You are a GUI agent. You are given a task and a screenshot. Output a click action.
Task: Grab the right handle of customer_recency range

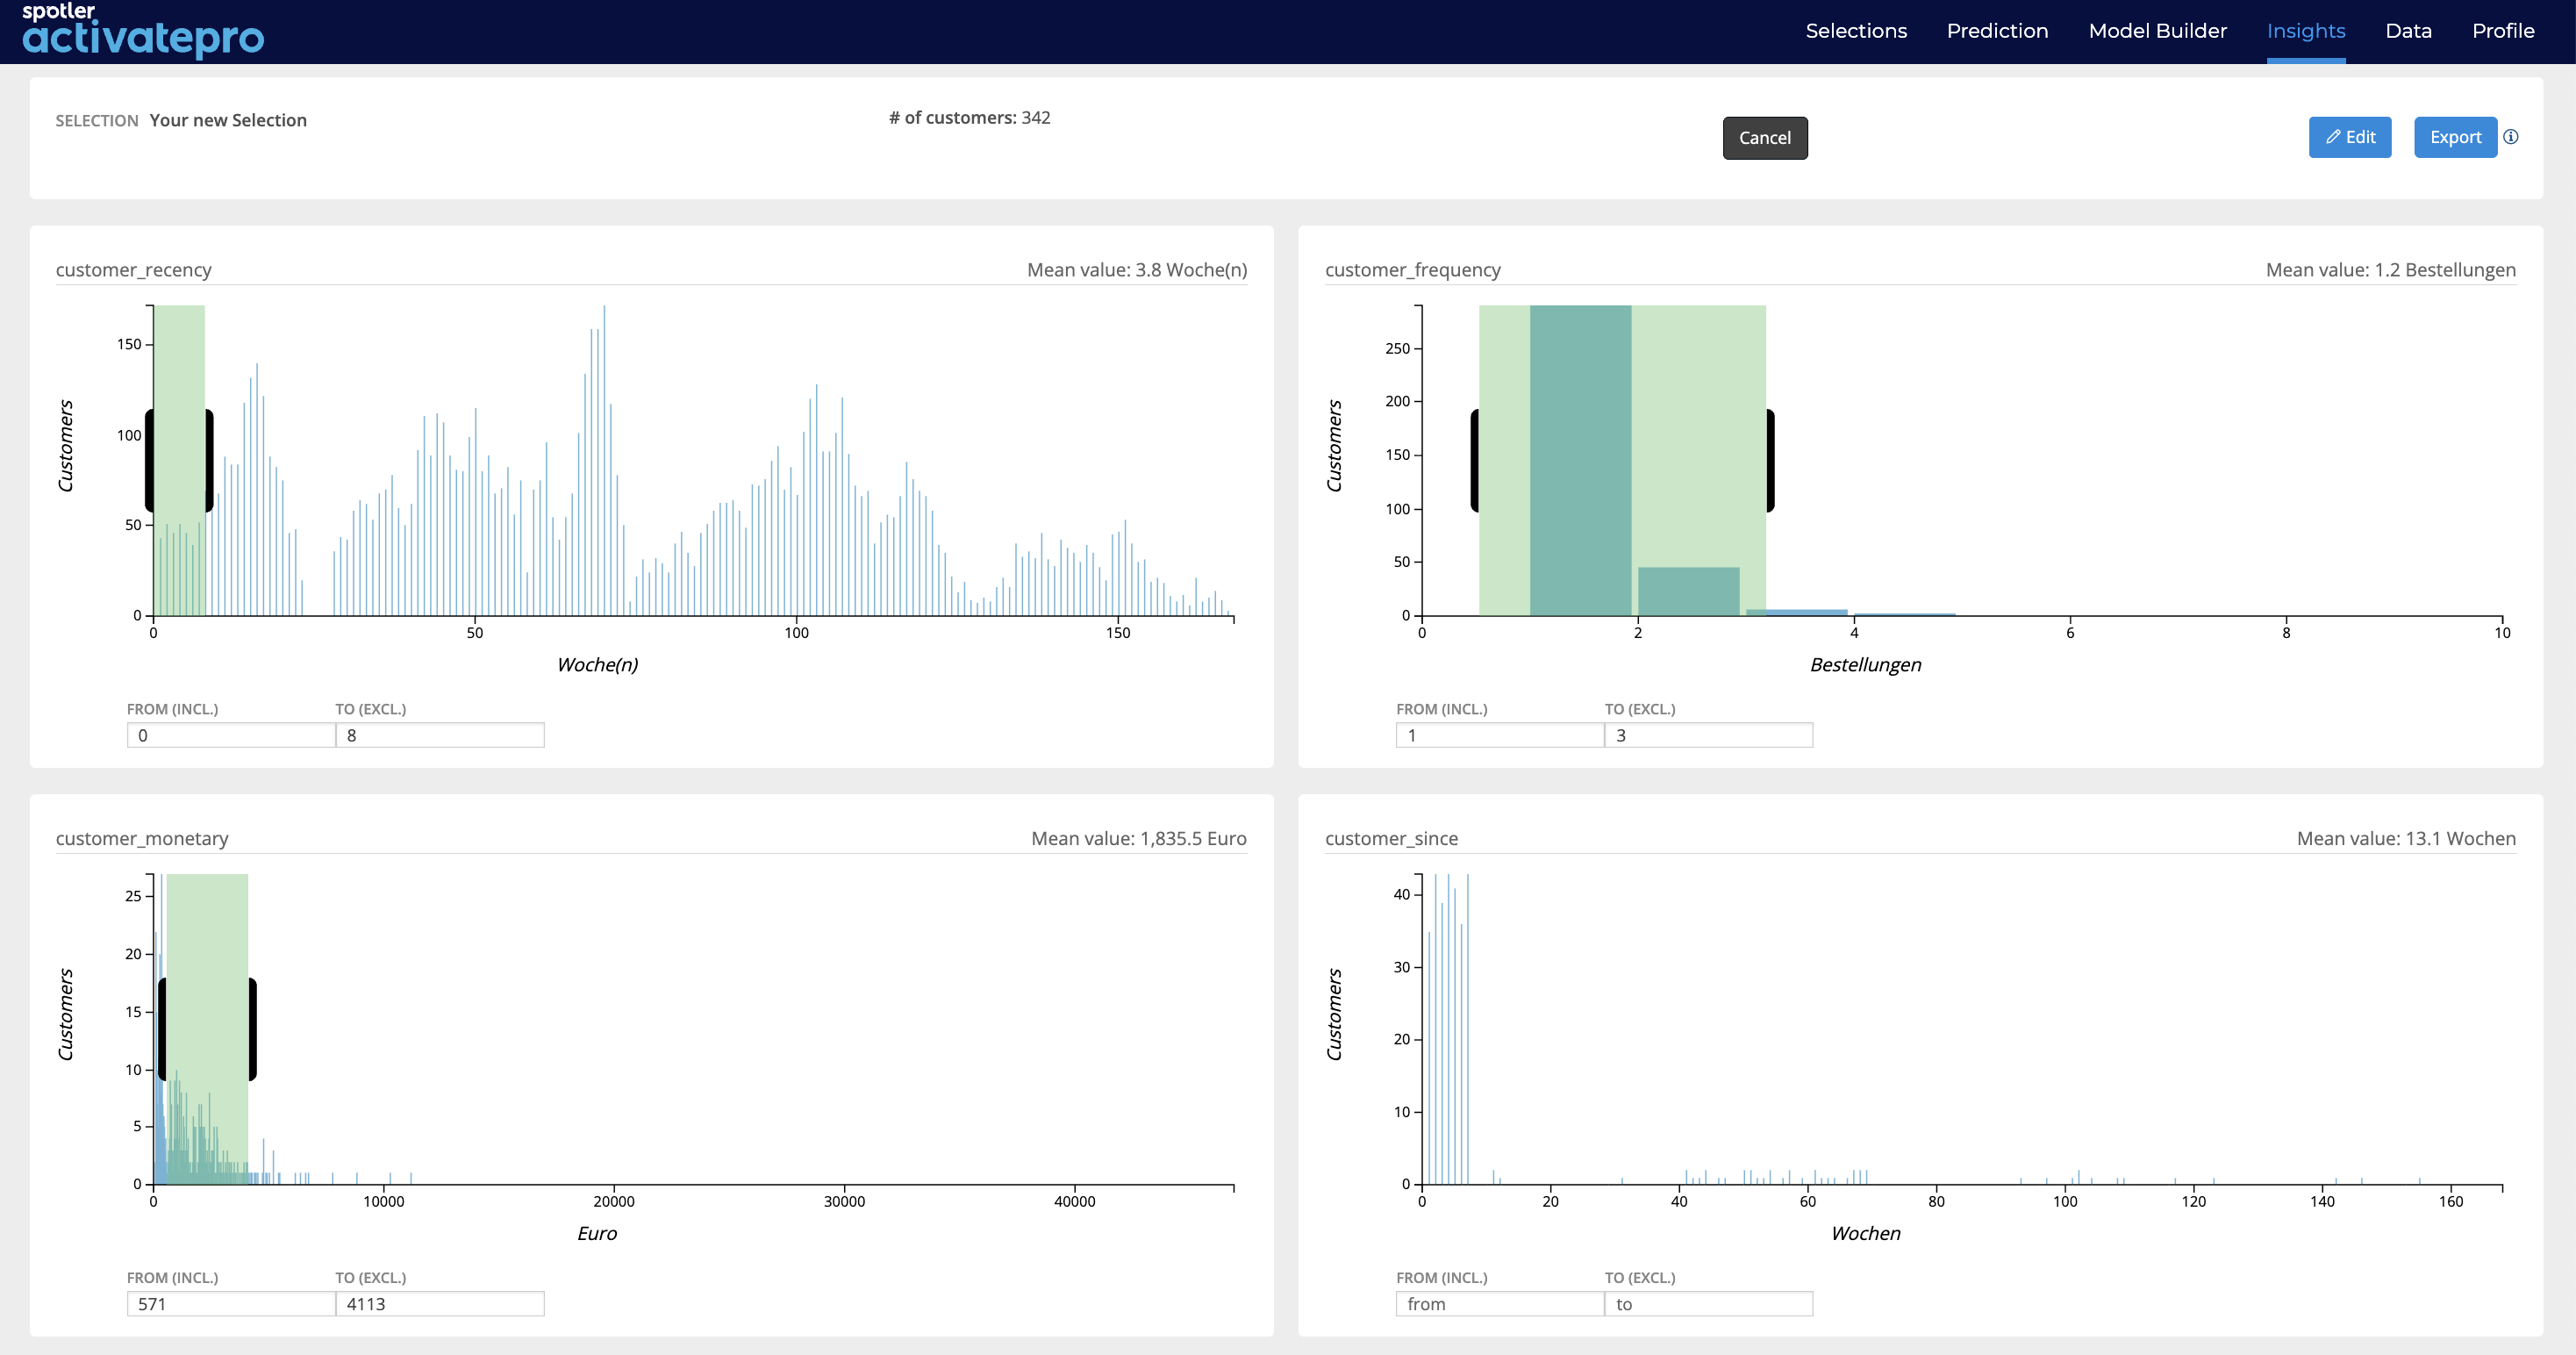click(209, 460)
